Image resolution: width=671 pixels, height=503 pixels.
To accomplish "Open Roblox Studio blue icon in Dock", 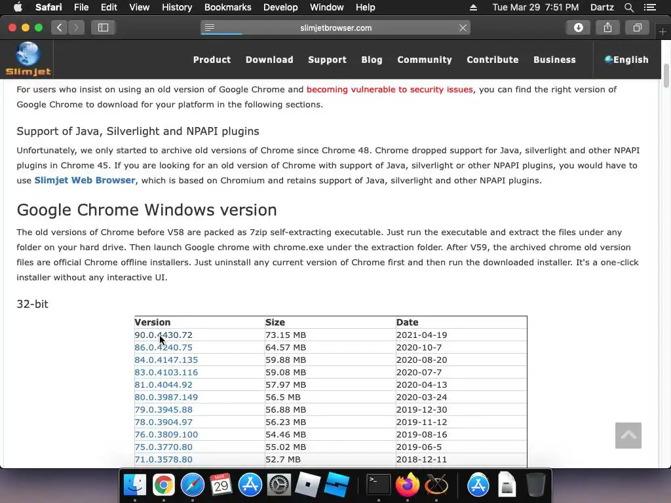I will coord(337,485).
